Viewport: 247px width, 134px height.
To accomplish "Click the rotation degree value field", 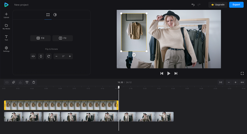I will [63, 56].
